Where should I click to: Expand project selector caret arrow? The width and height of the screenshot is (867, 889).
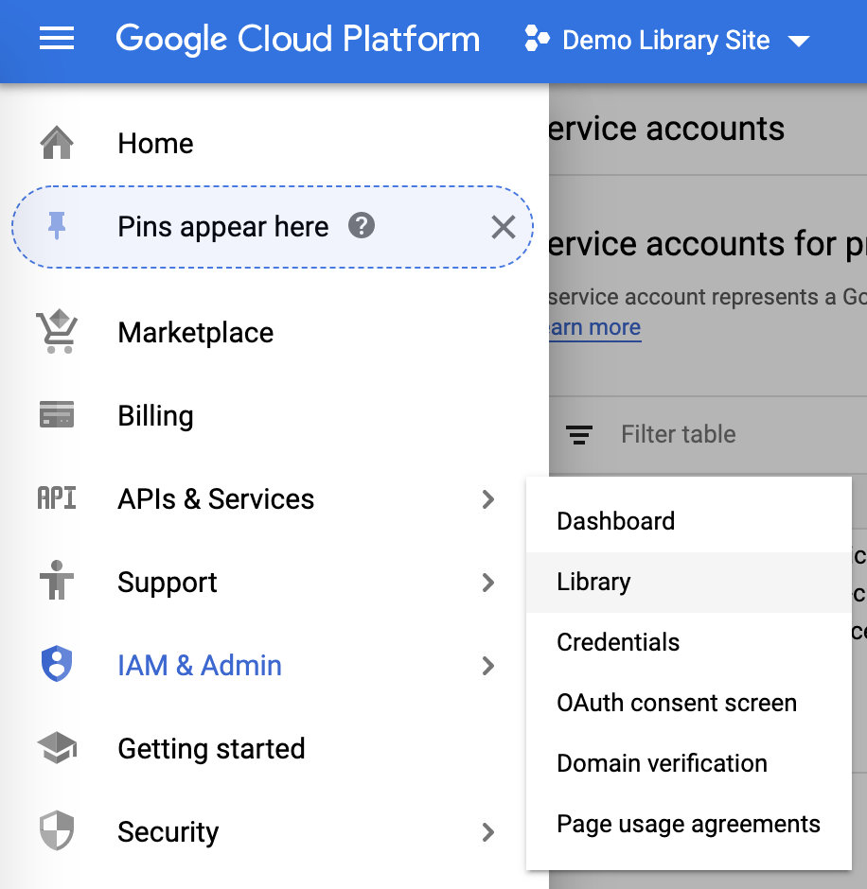[x=799, y=42]
